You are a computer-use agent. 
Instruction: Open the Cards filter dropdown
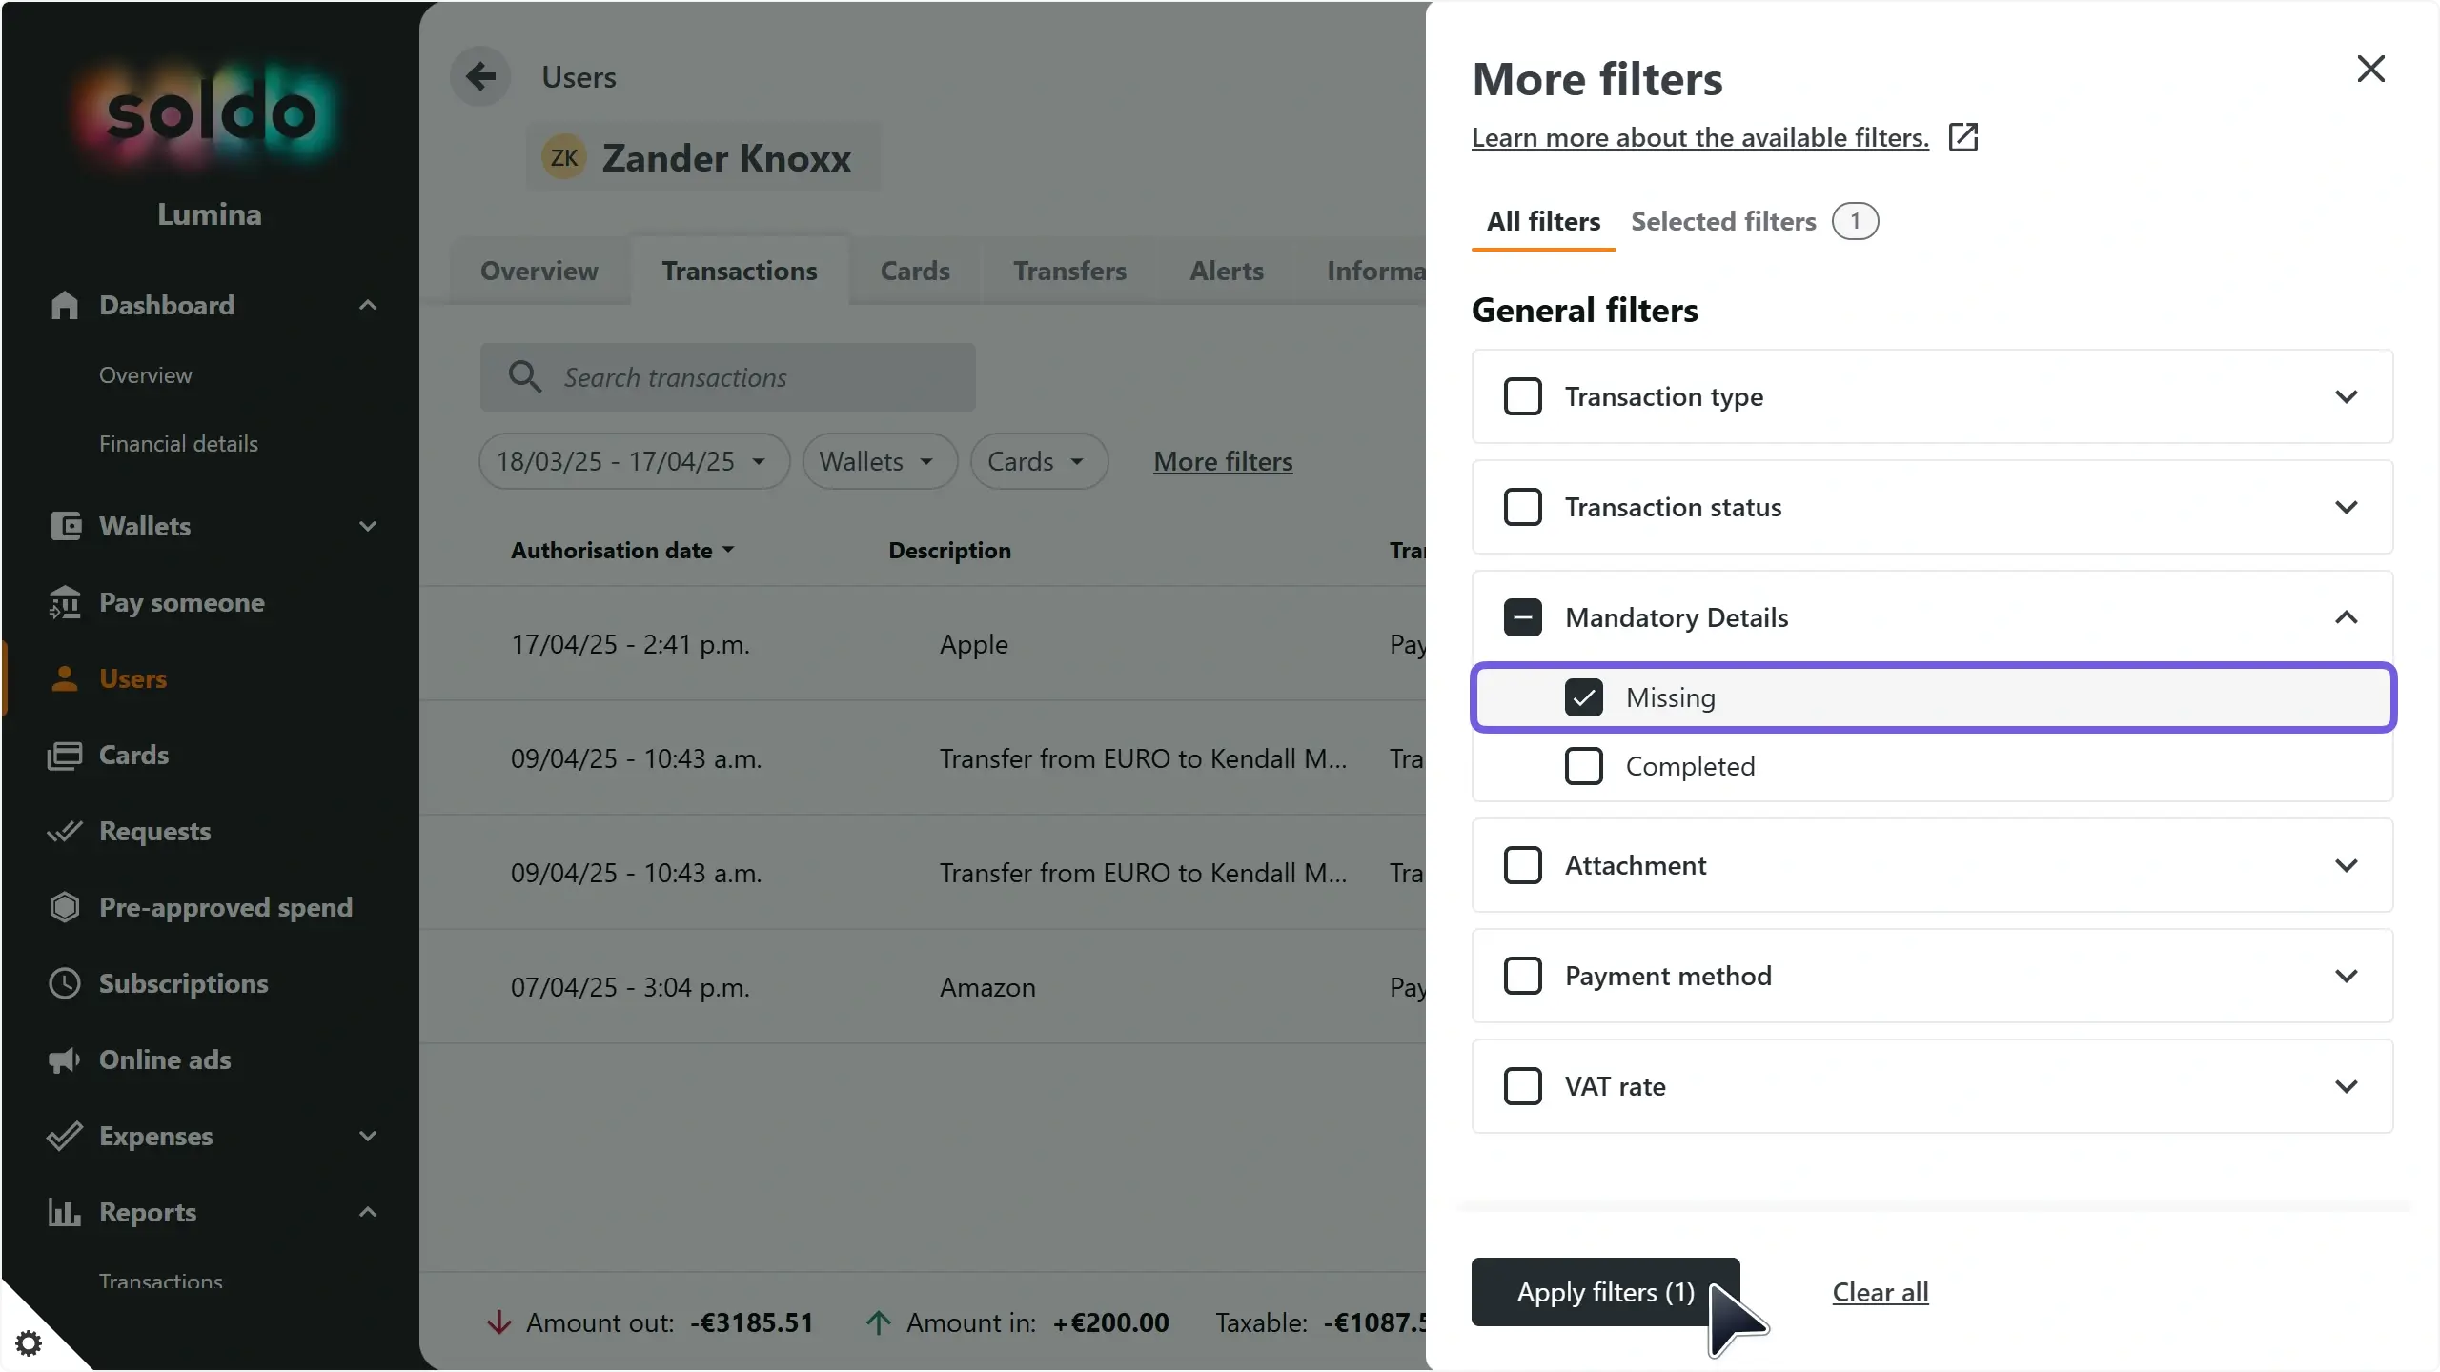coord(1039,461)
